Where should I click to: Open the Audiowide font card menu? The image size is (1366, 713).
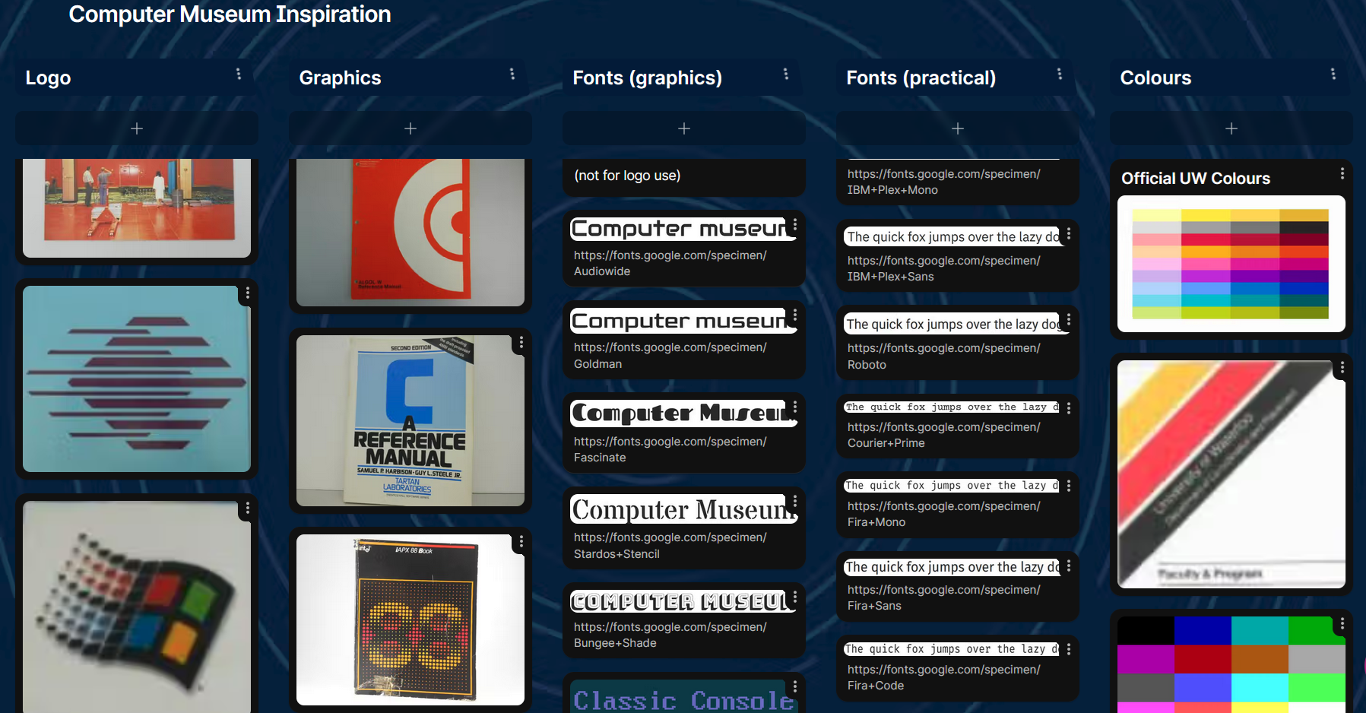coord(794,225)
